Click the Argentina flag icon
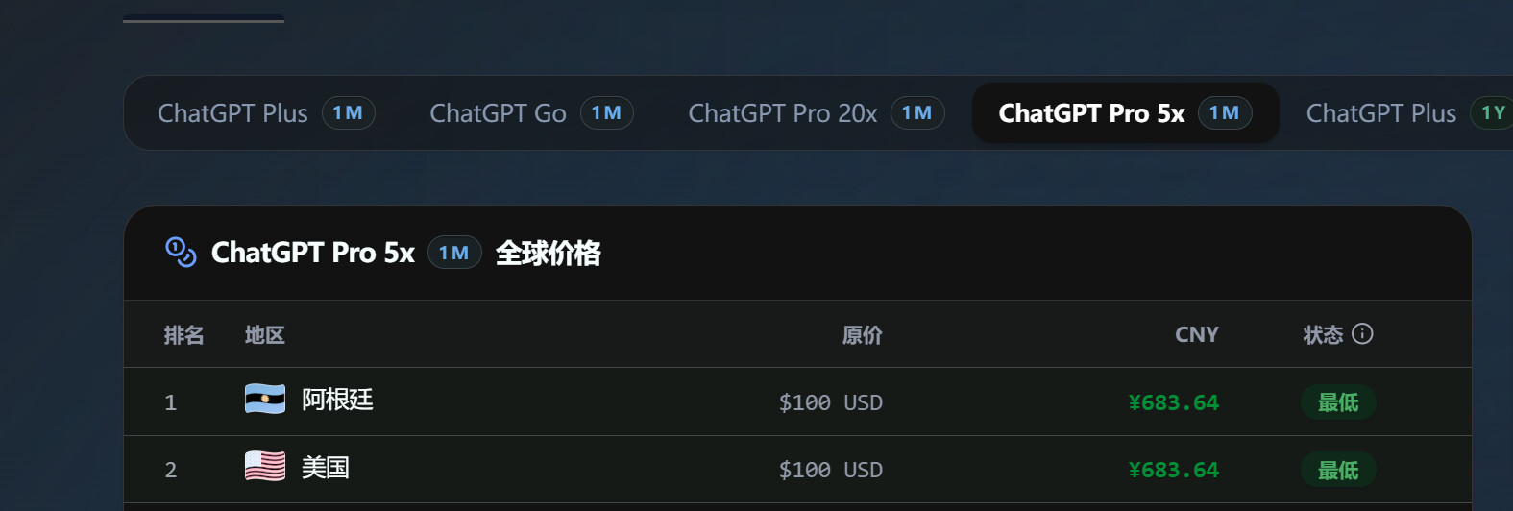The width and height of the screenshot is (1513, 511). coord(265,399)
